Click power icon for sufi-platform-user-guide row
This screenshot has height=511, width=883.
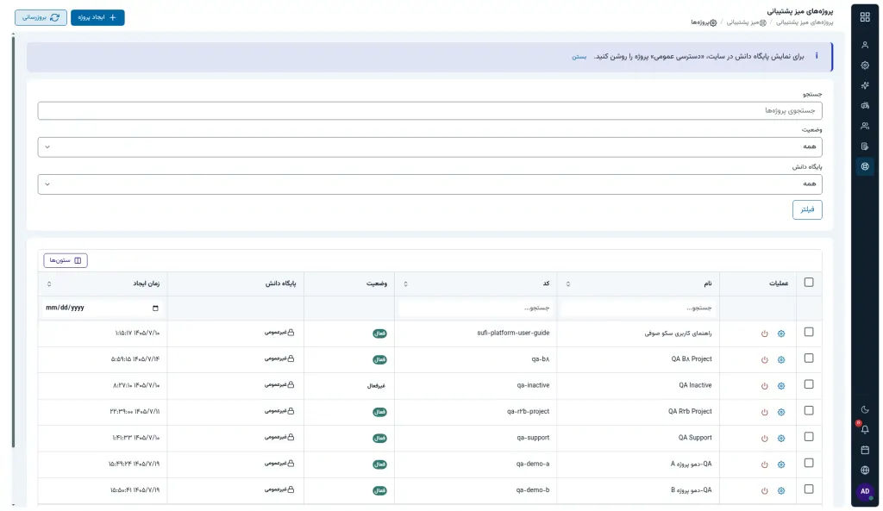coord(764,333)
